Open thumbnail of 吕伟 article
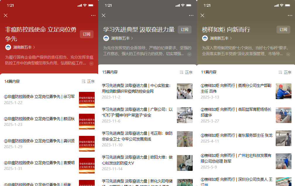The image size is (295, 186). pyautogui.click(x=284, y=91)
